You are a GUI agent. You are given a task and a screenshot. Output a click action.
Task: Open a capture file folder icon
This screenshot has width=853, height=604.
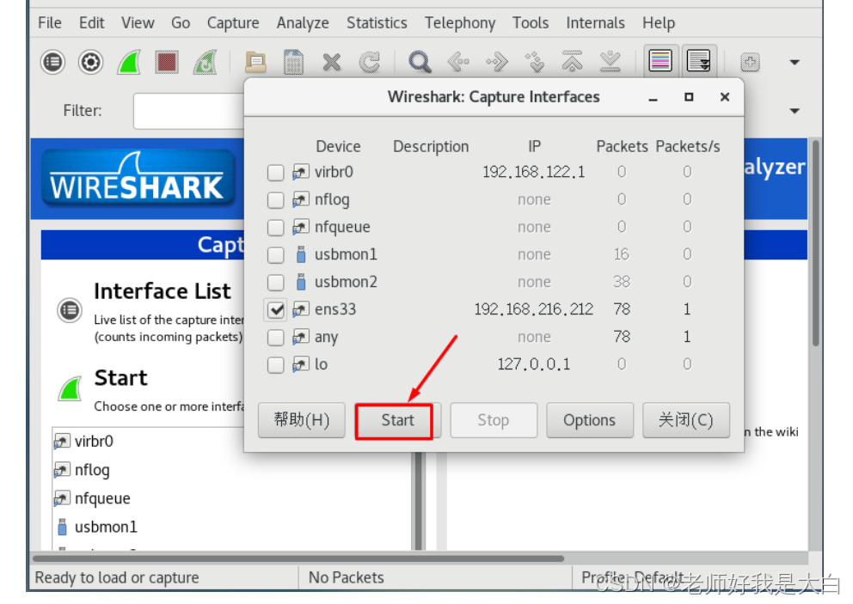[255, 62]
